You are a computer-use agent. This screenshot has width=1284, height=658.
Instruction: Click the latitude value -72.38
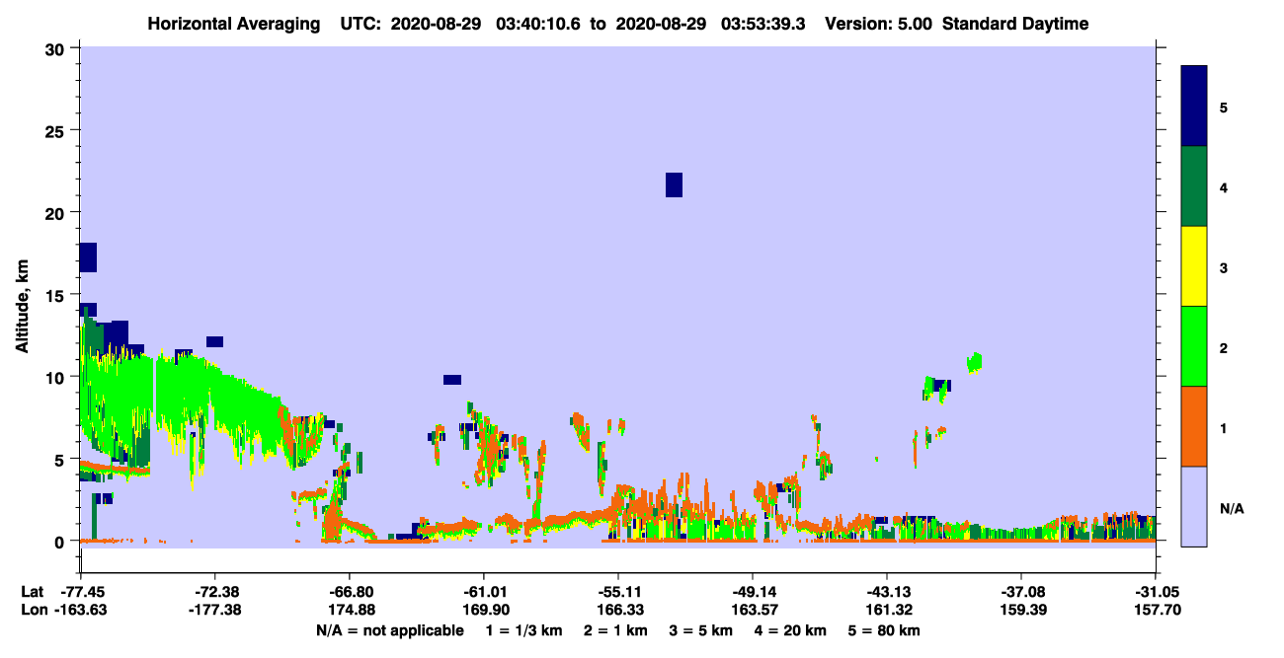214,592
